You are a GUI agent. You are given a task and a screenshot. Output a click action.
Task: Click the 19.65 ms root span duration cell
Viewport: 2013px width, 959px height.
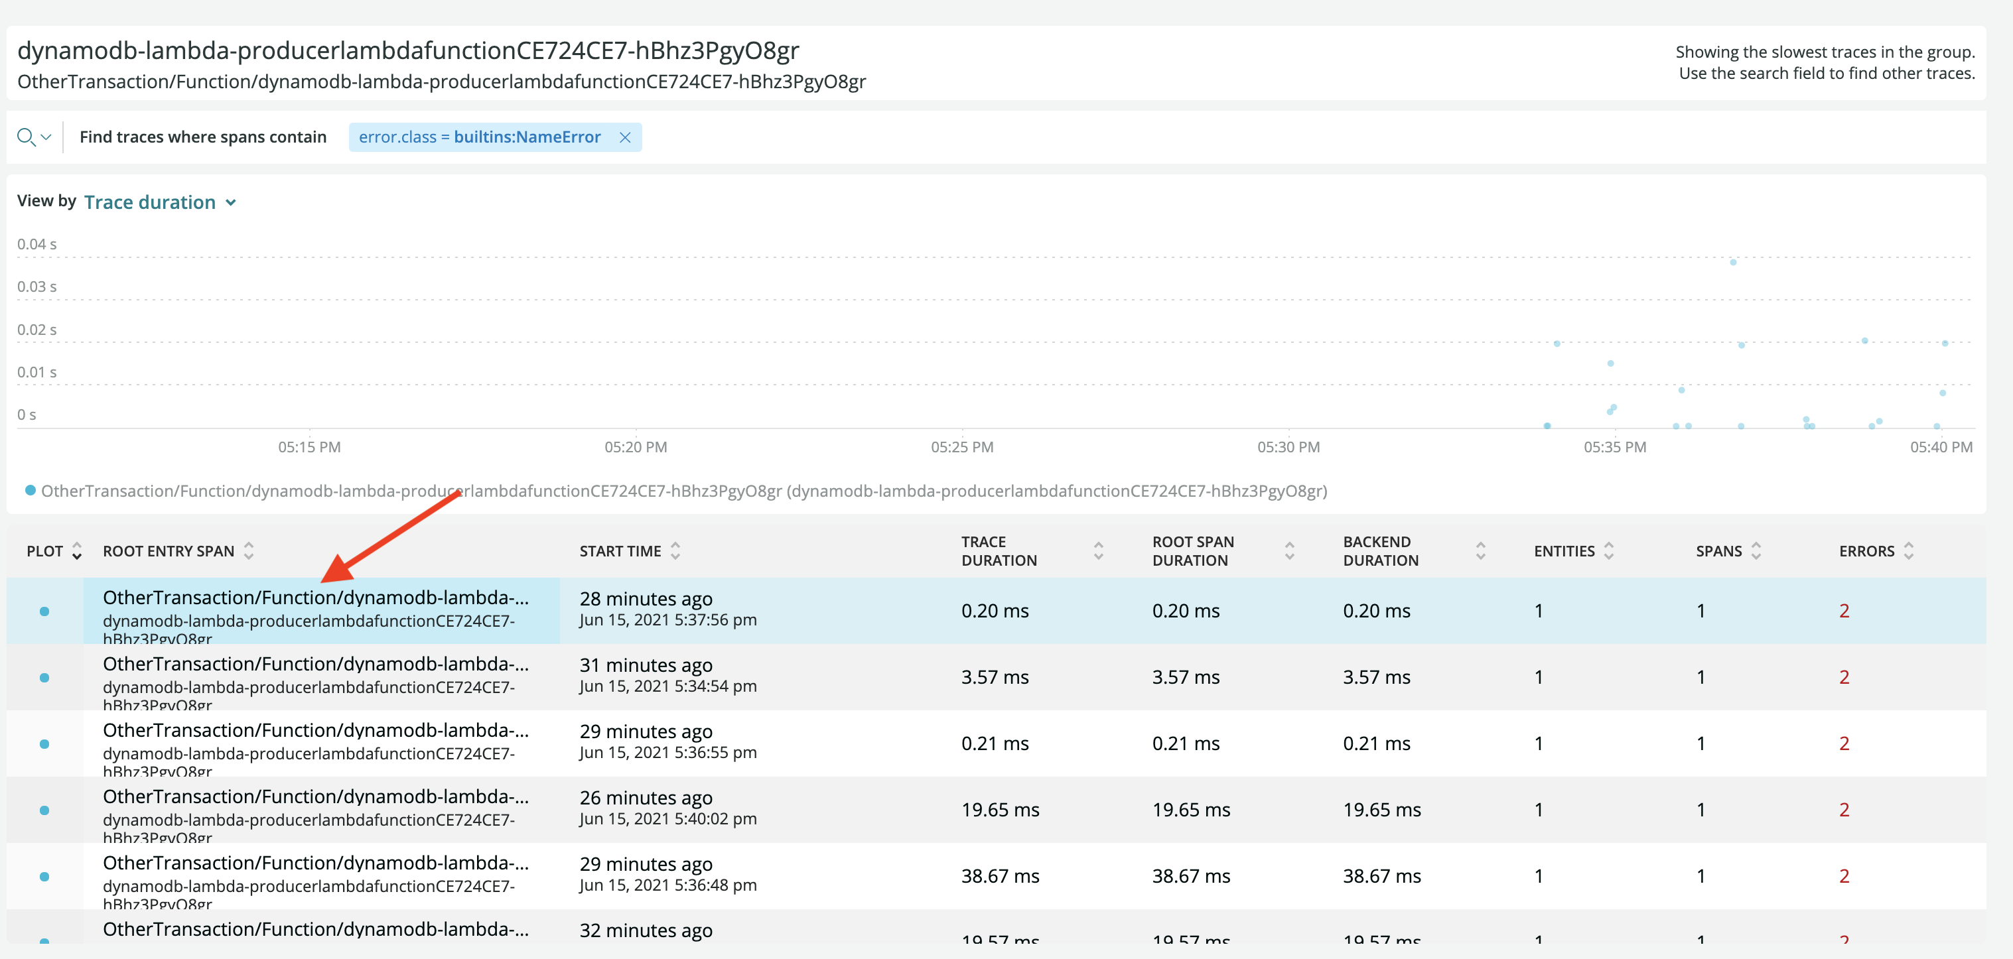[1191, 810]
